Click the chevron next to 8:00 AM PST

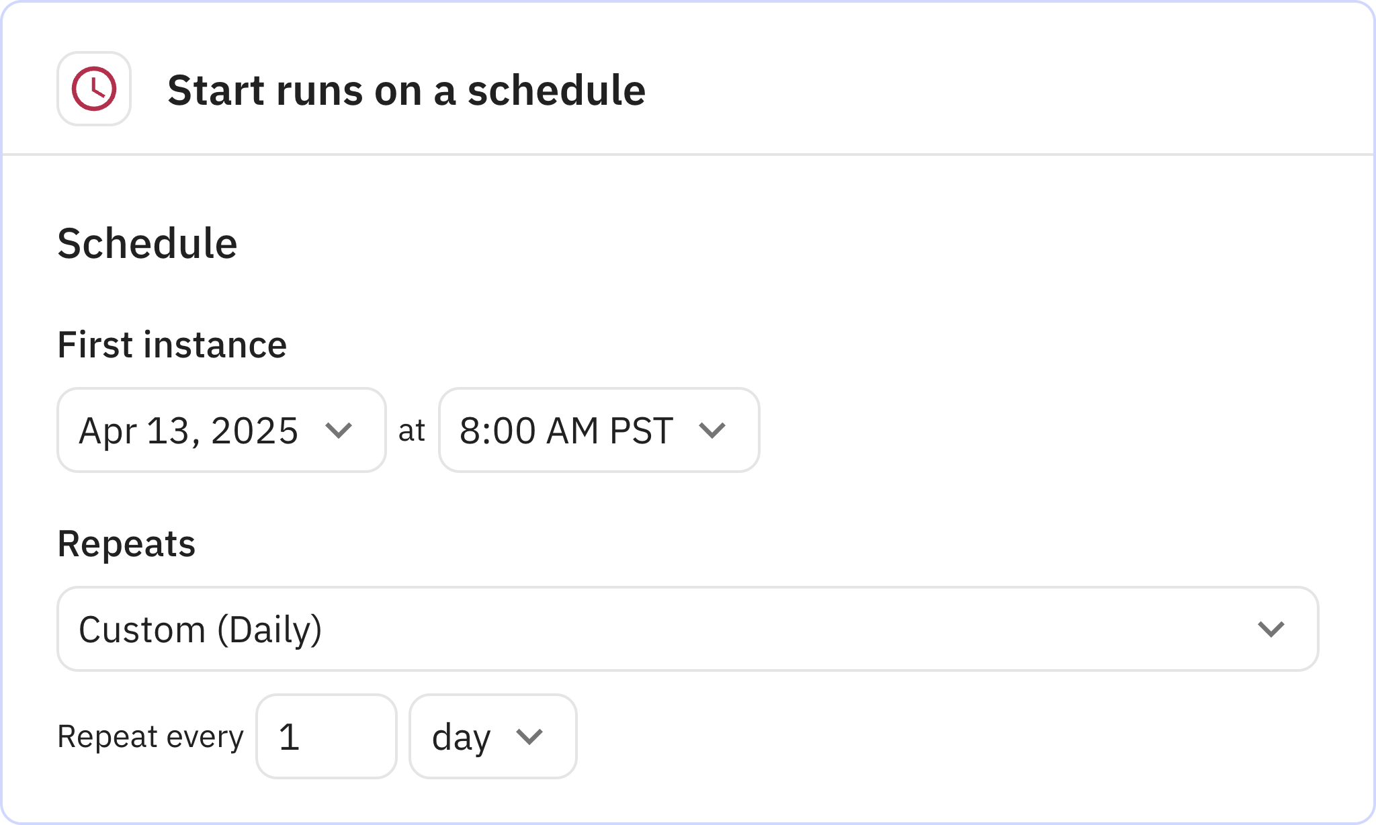pyautogui.click(x=712, y=430)
